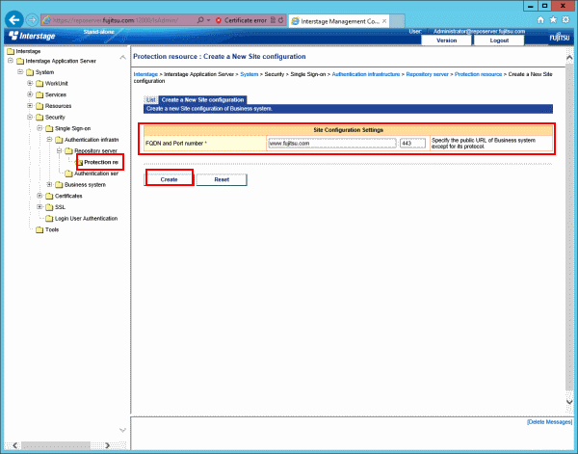Viewport: 578px width, 454px height.
Task: Click the main pane scroll up arrow
Action: click(569, 58)
